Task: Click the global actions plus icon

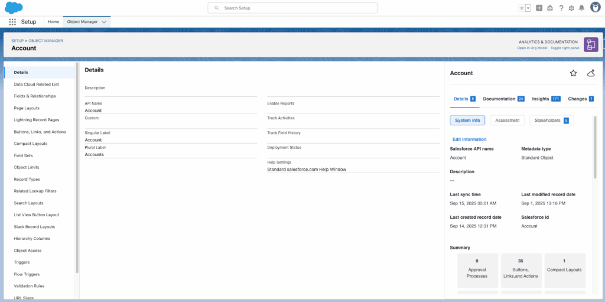Action: tap(539, 8)
